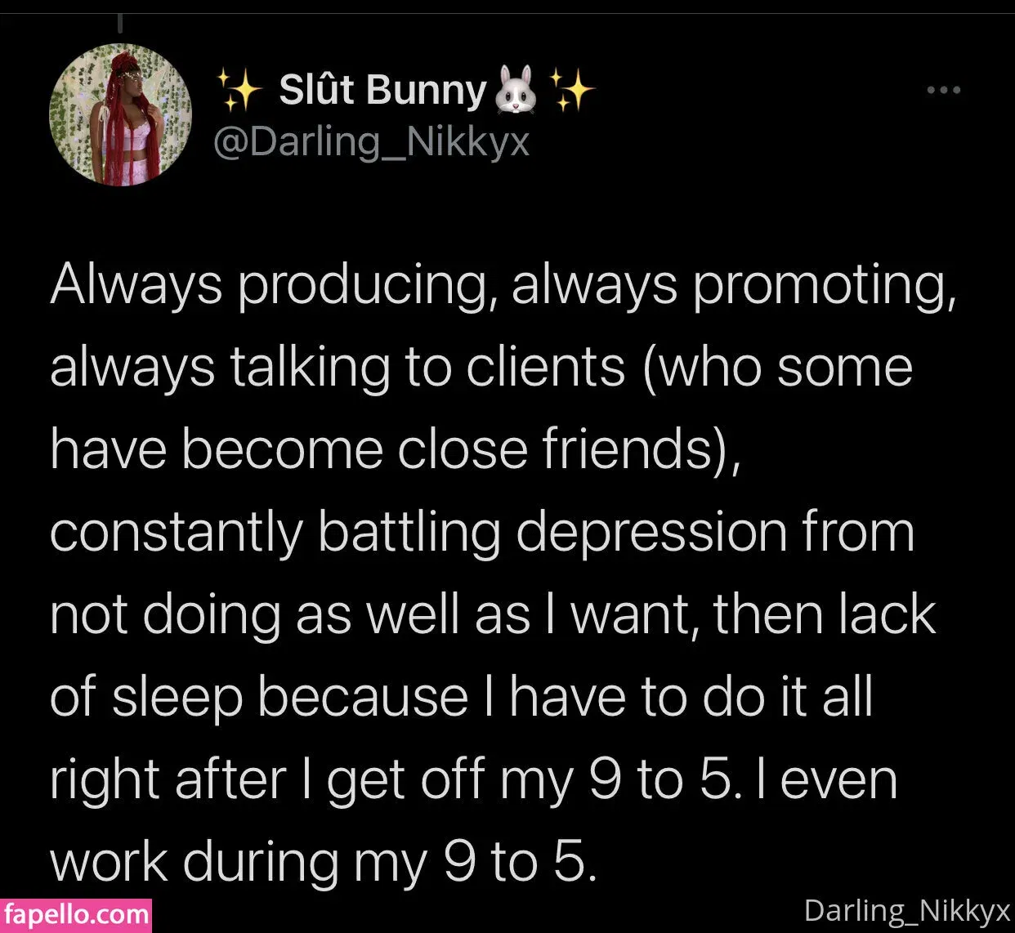This screenshot has width=1015, height=933.
Task: Click the Slût Bunny display name
Action: [382, 89]
